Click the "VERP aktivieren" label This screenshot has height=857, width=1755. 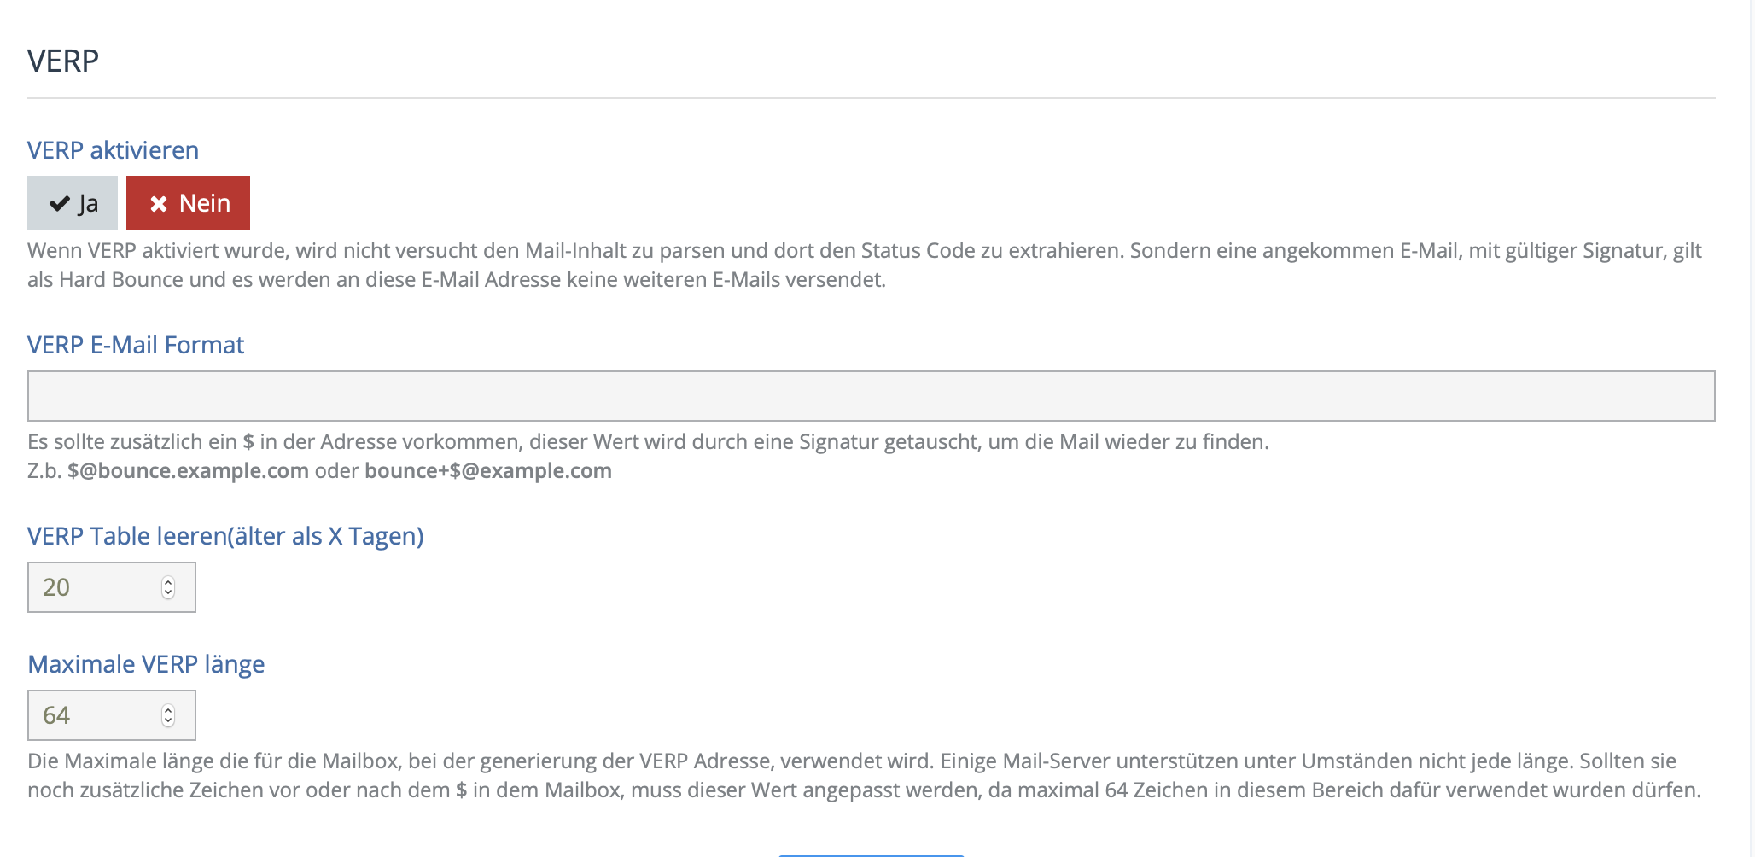113,150
